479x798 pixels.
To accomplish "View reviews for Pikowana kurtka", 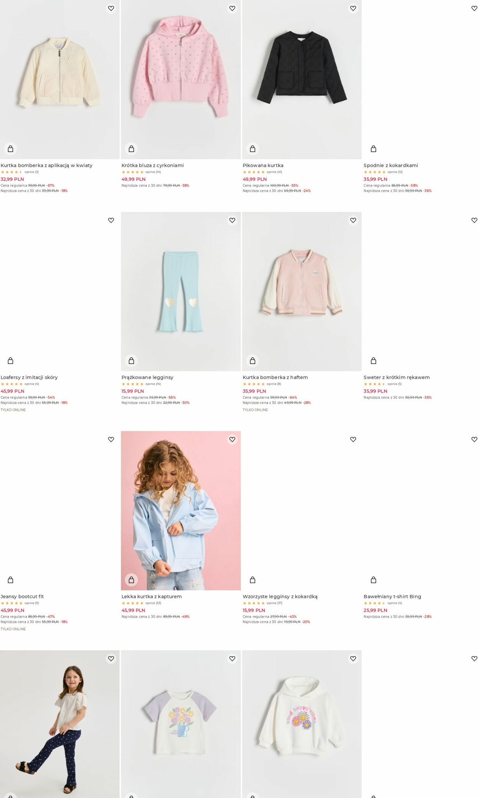I will pos(274,172).
